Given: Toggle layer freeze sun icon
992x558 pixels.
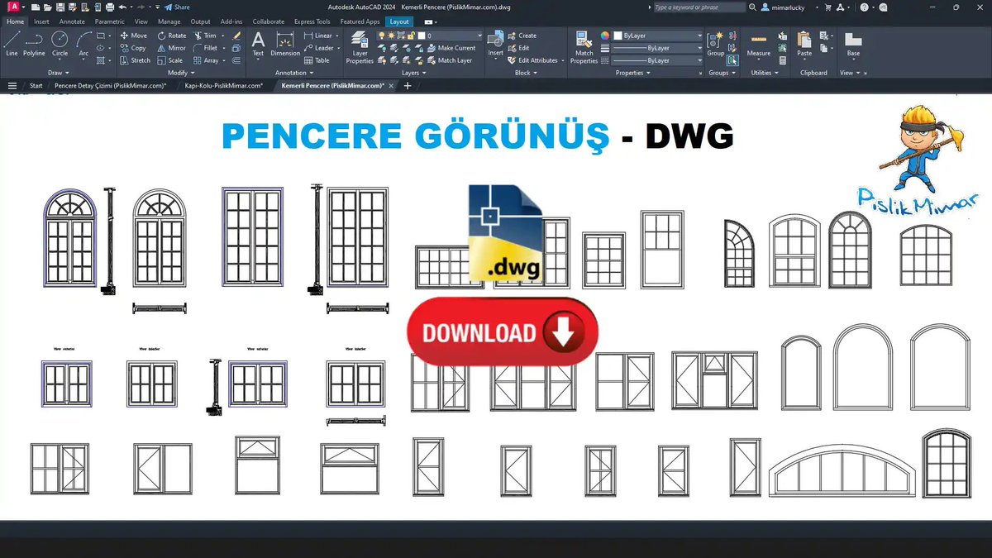Looking at the screenshot, I should pyautogui.click(x=391, y=36).
